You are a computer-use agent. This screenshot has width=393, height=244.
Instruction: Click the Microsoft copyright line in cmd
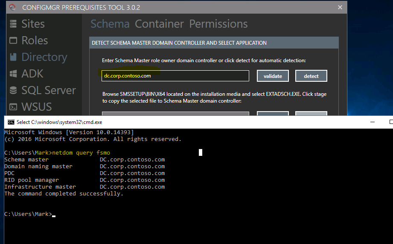point(93,139)
